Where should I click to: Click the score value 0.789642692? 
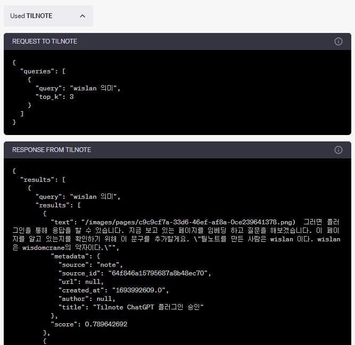106,324
